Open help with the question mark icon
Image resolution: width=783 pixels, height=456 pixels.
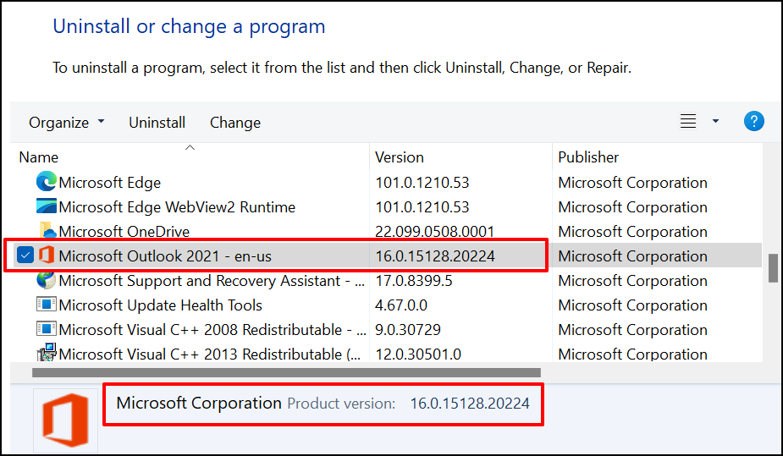753,121
